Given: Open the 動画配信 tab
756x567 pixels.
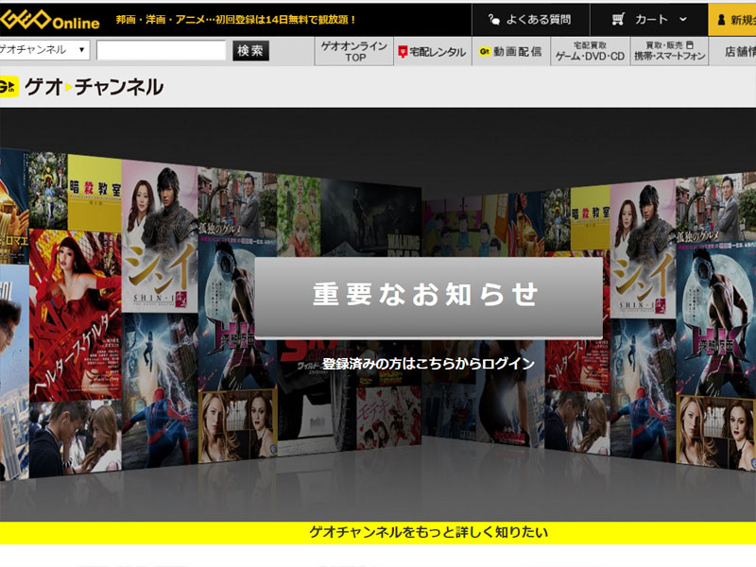Looking at the screenshot, I should pyautogui.click(x=510, y=51).
